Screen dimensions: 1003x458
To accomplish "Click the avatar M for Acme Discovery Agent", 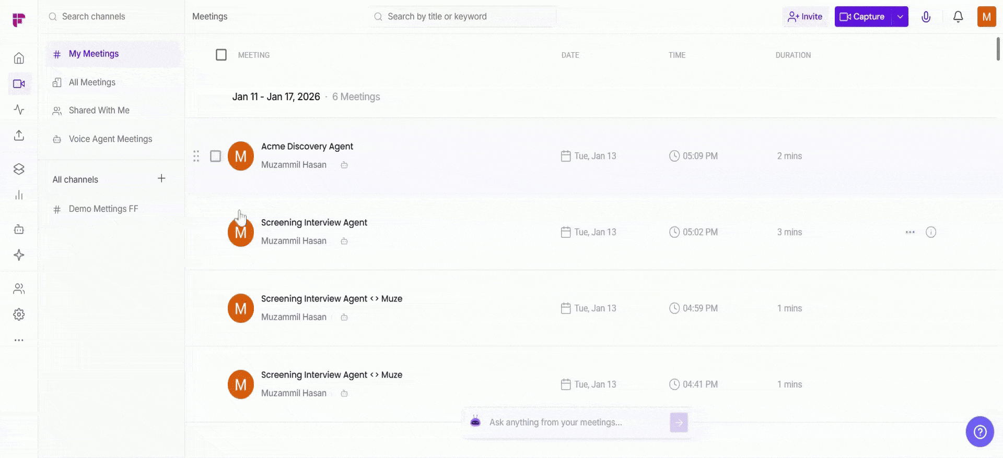I will click(x=241, y=156).
